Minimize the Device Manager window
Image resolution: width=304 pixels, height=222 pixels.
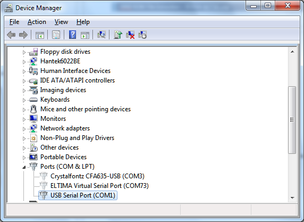[253, 6]
